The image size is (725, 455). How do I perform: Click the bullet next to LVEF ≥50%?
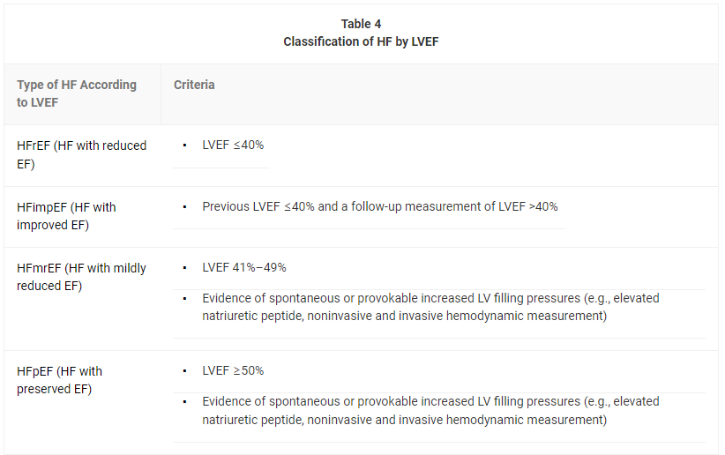[184, 371]
